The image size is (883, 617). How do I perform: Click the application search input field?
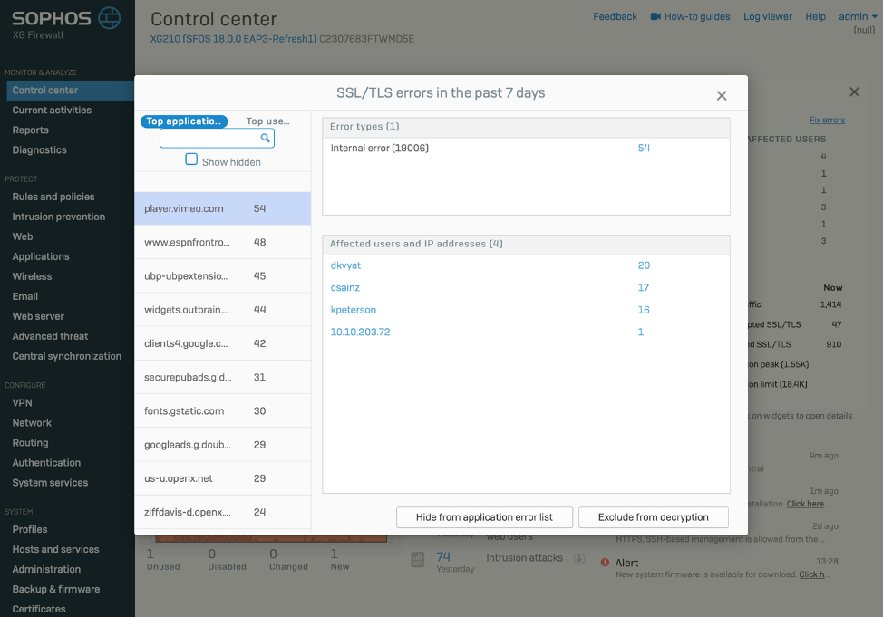click(210, 139)
